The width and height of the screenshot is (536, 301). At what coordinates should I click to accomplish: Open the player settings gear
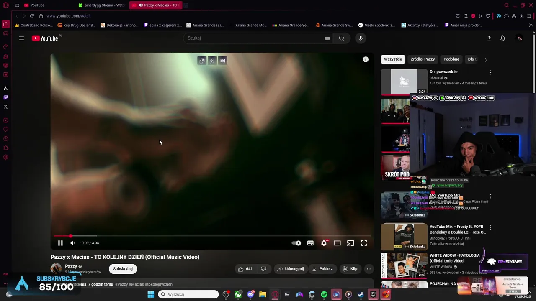point(324,243)
